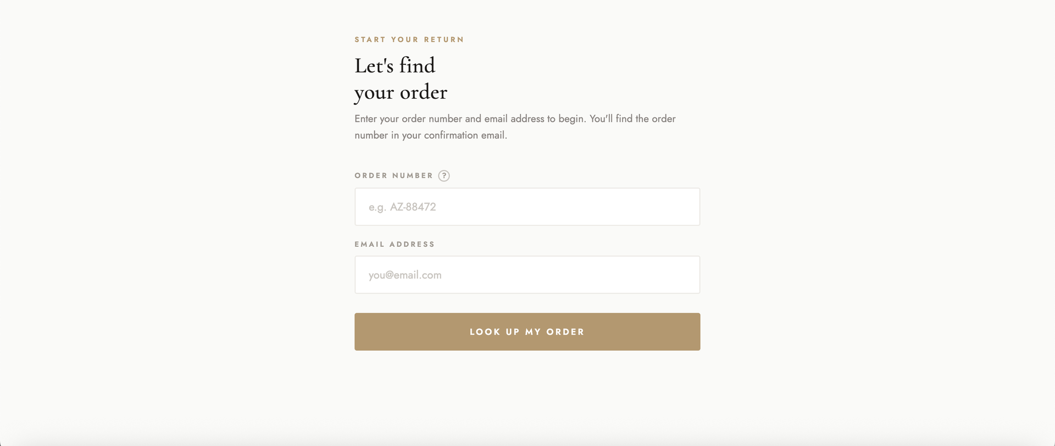
Task: Click the "ORDER NUMBER" field label
Action: tap(394, 176)
